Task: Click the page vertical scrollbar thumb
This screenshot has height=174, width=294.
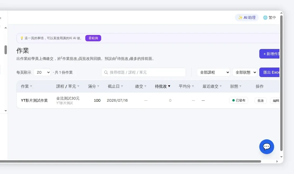Action: tap(281, 83)
